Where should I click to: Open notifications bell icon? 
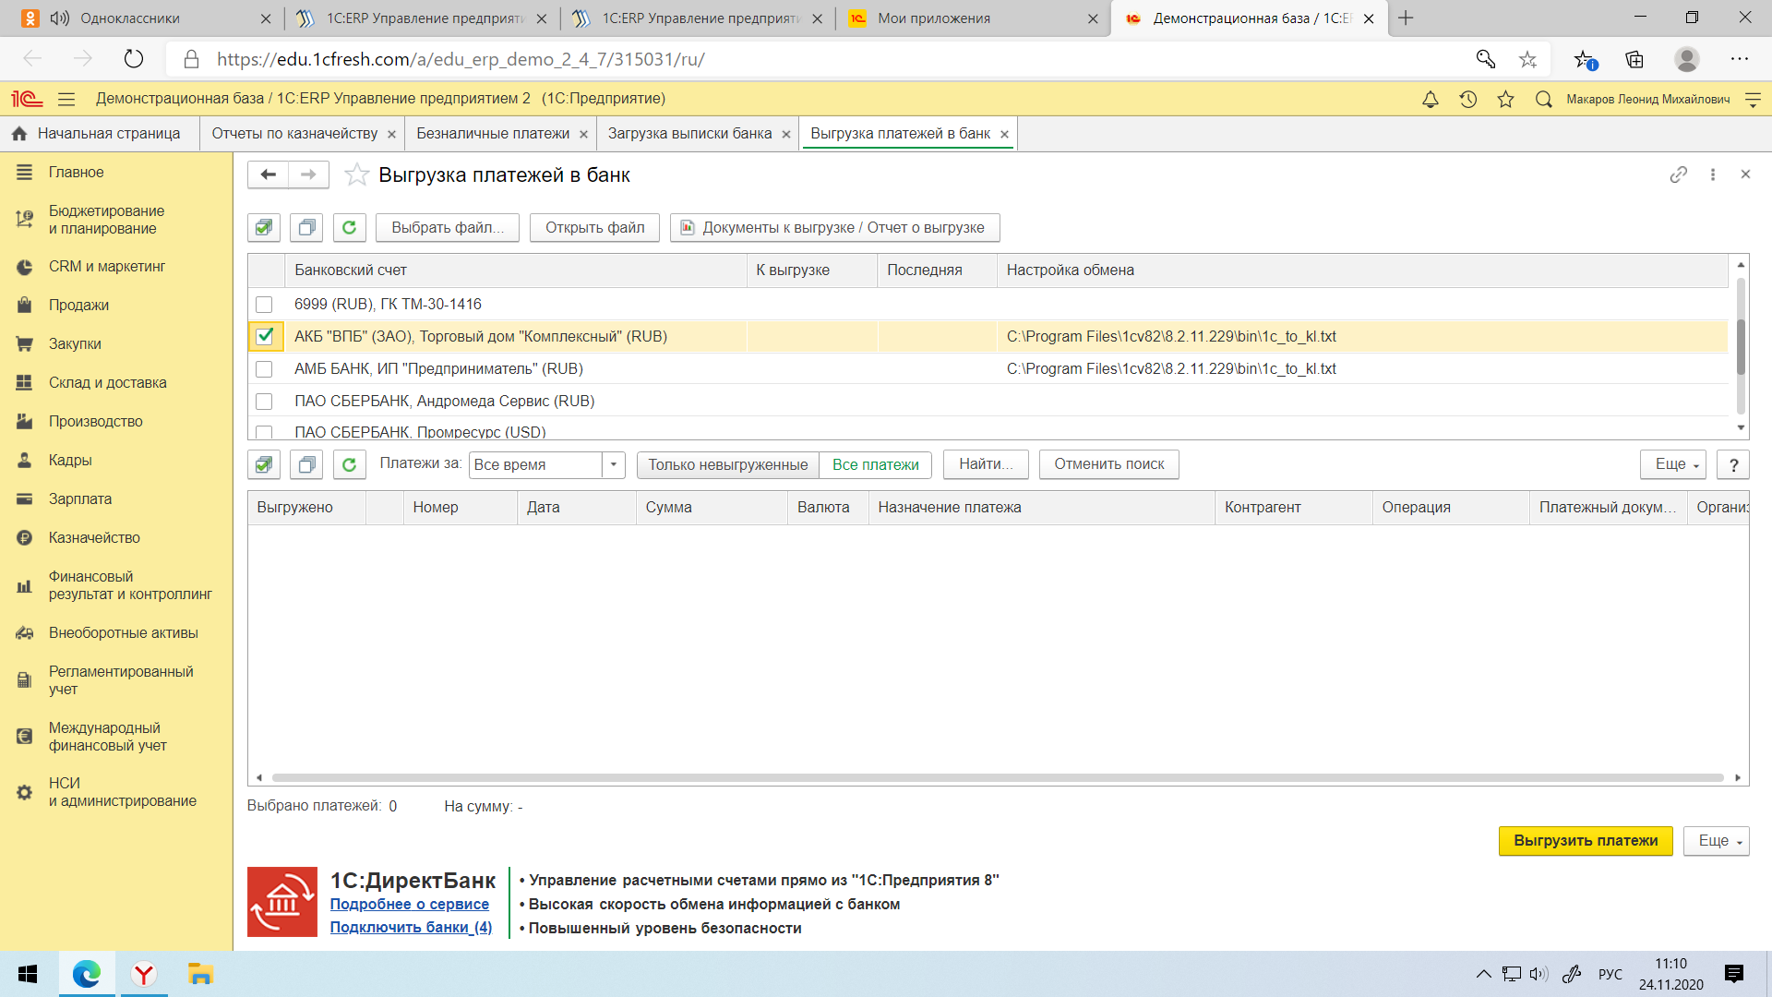point(1431,99)
